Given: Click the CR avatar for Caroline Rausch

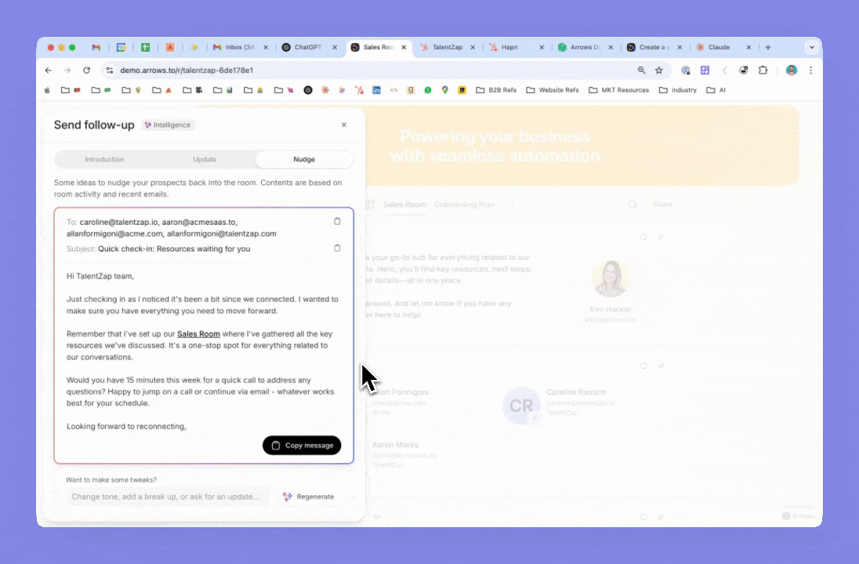Looking at the screenshot, I should click(521, 406).
